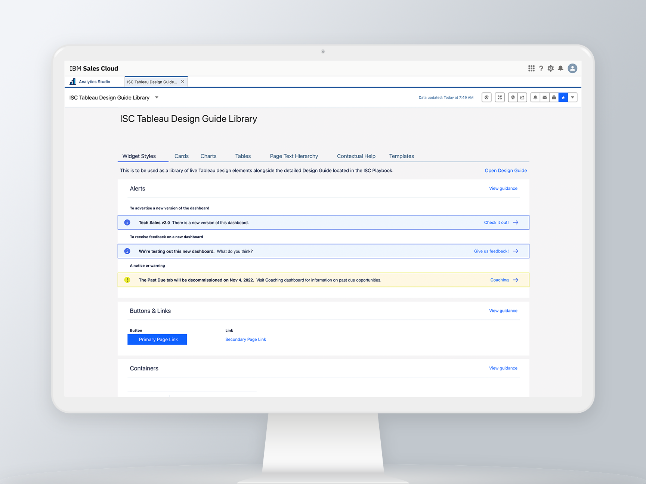Click the Primary Page Link button
Screen dimensions: 646x484
[157, 339]
